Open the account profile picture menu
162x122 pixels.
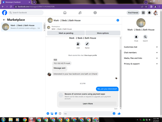(x=156, y=13)
